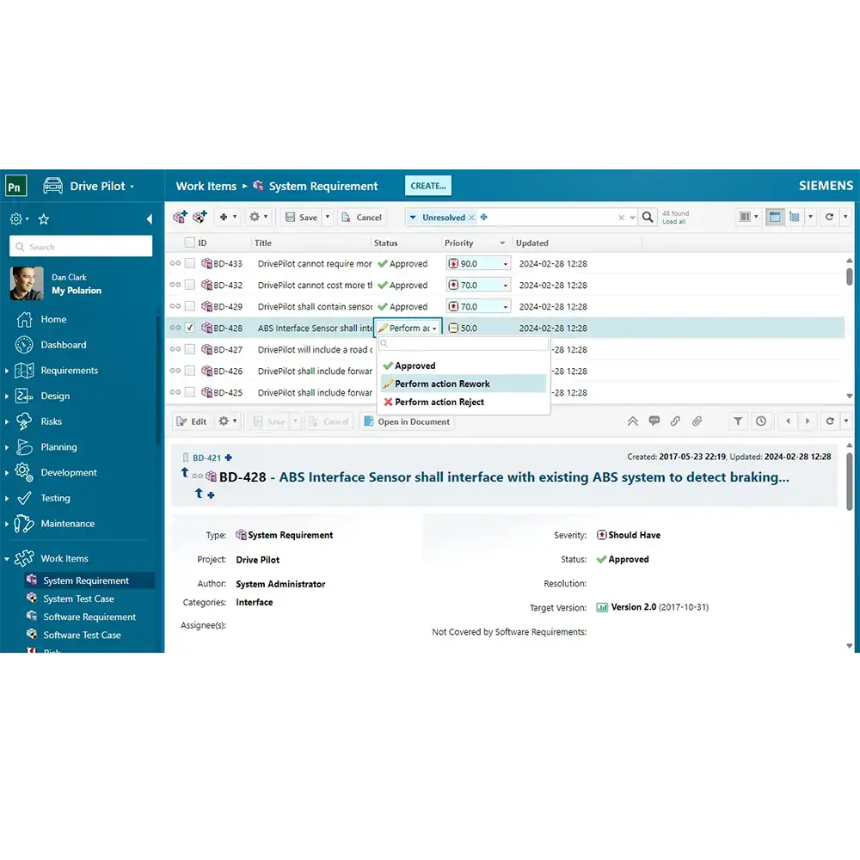860x860 pixels.
Task: Select Perform action Reject from status menu
Action: click(x=439, y=402)
